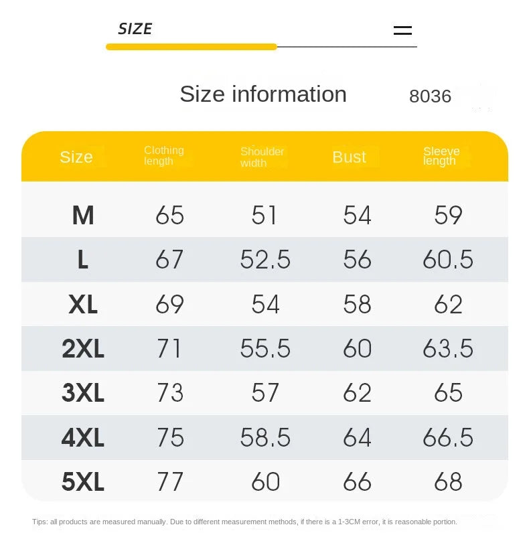
Task: Select the 3XL size row label
Action: [83, 392]
